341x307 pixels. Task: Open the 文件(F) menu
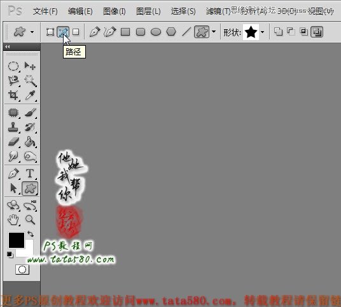pyautogui.click(x=45, y=11)
